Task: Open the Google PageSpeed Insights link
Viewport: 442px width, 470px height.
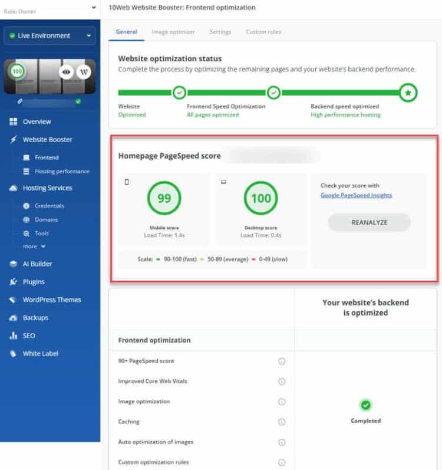Action: (x=356, y=195)
